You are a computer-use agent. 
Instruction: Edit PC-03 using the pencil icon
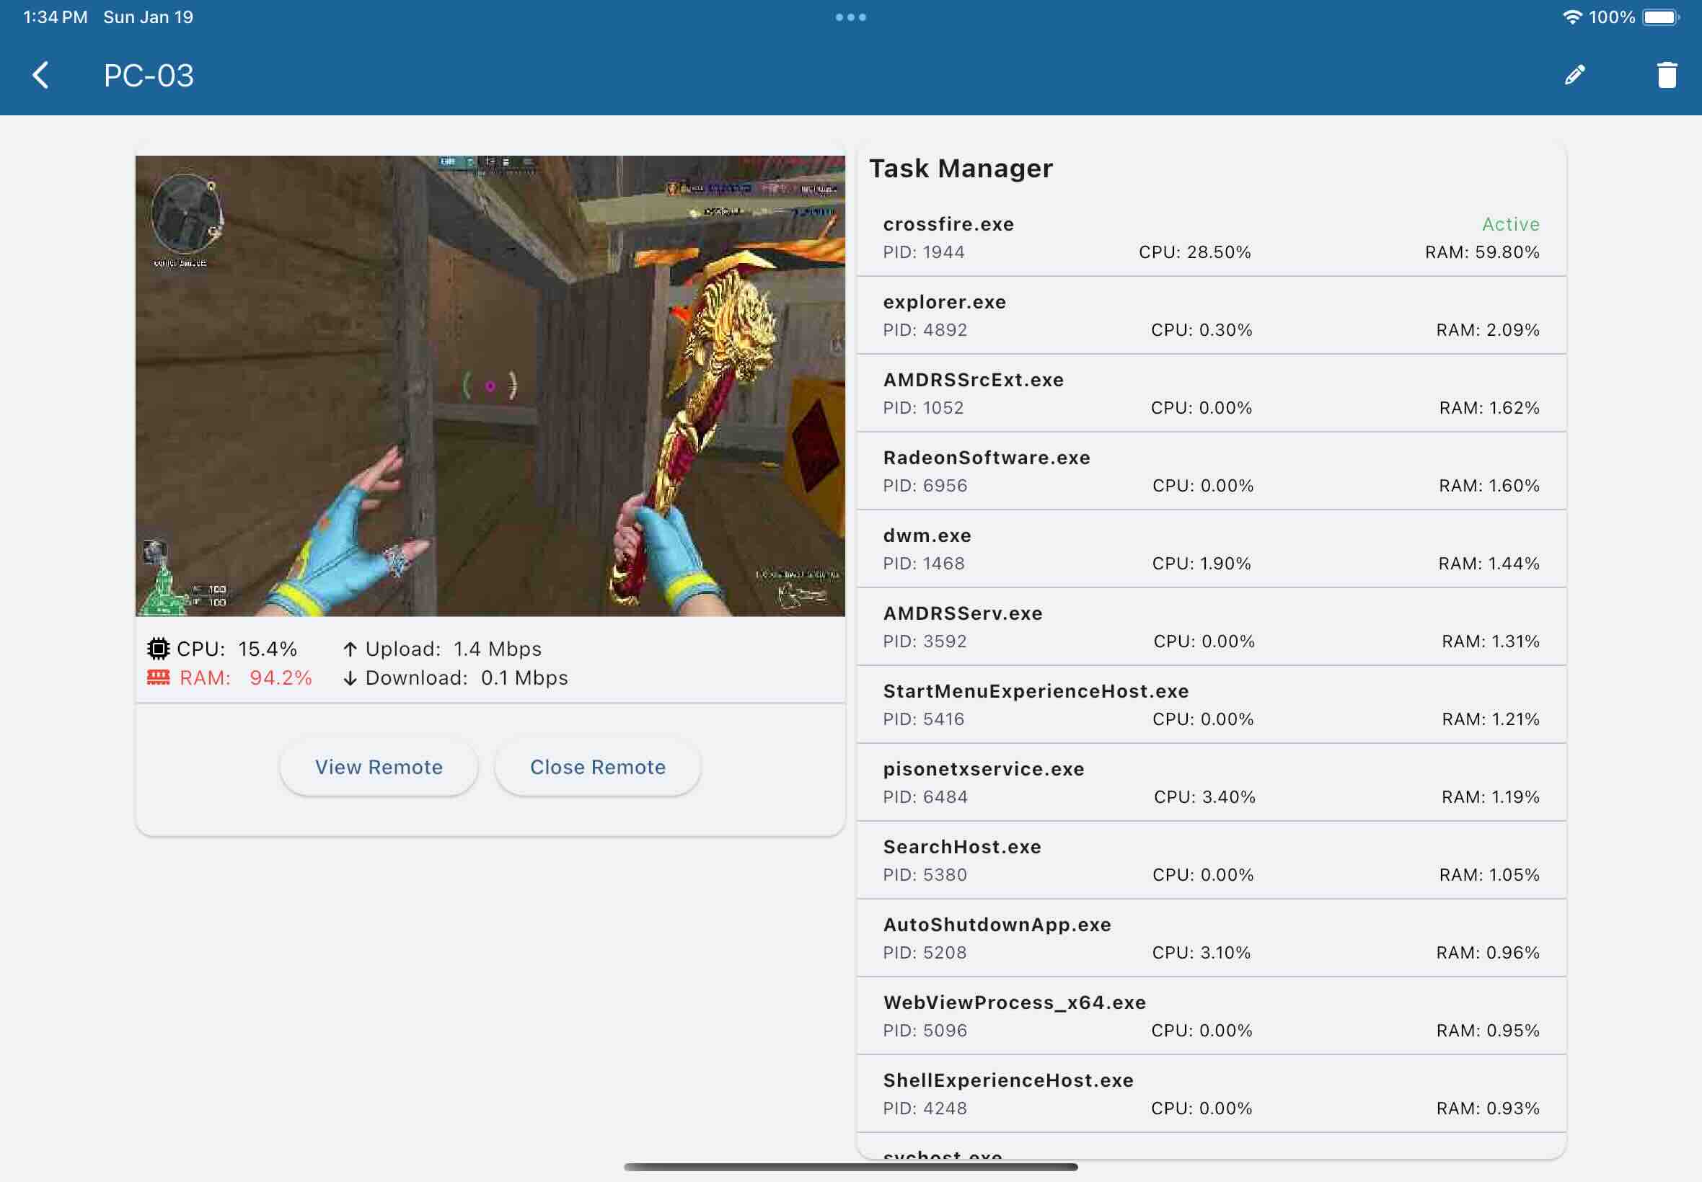coord(1574,75)
